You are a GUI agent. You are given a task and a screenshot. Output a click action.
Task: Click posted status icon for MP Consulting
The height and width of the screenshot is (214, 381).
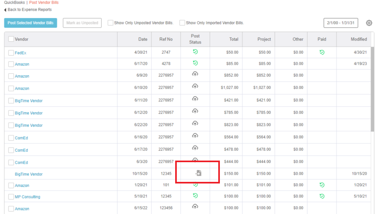coord(195,196)
